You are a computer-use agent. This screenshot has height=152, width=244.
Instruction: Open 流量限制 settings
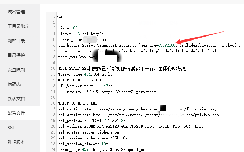coord(16,69)
